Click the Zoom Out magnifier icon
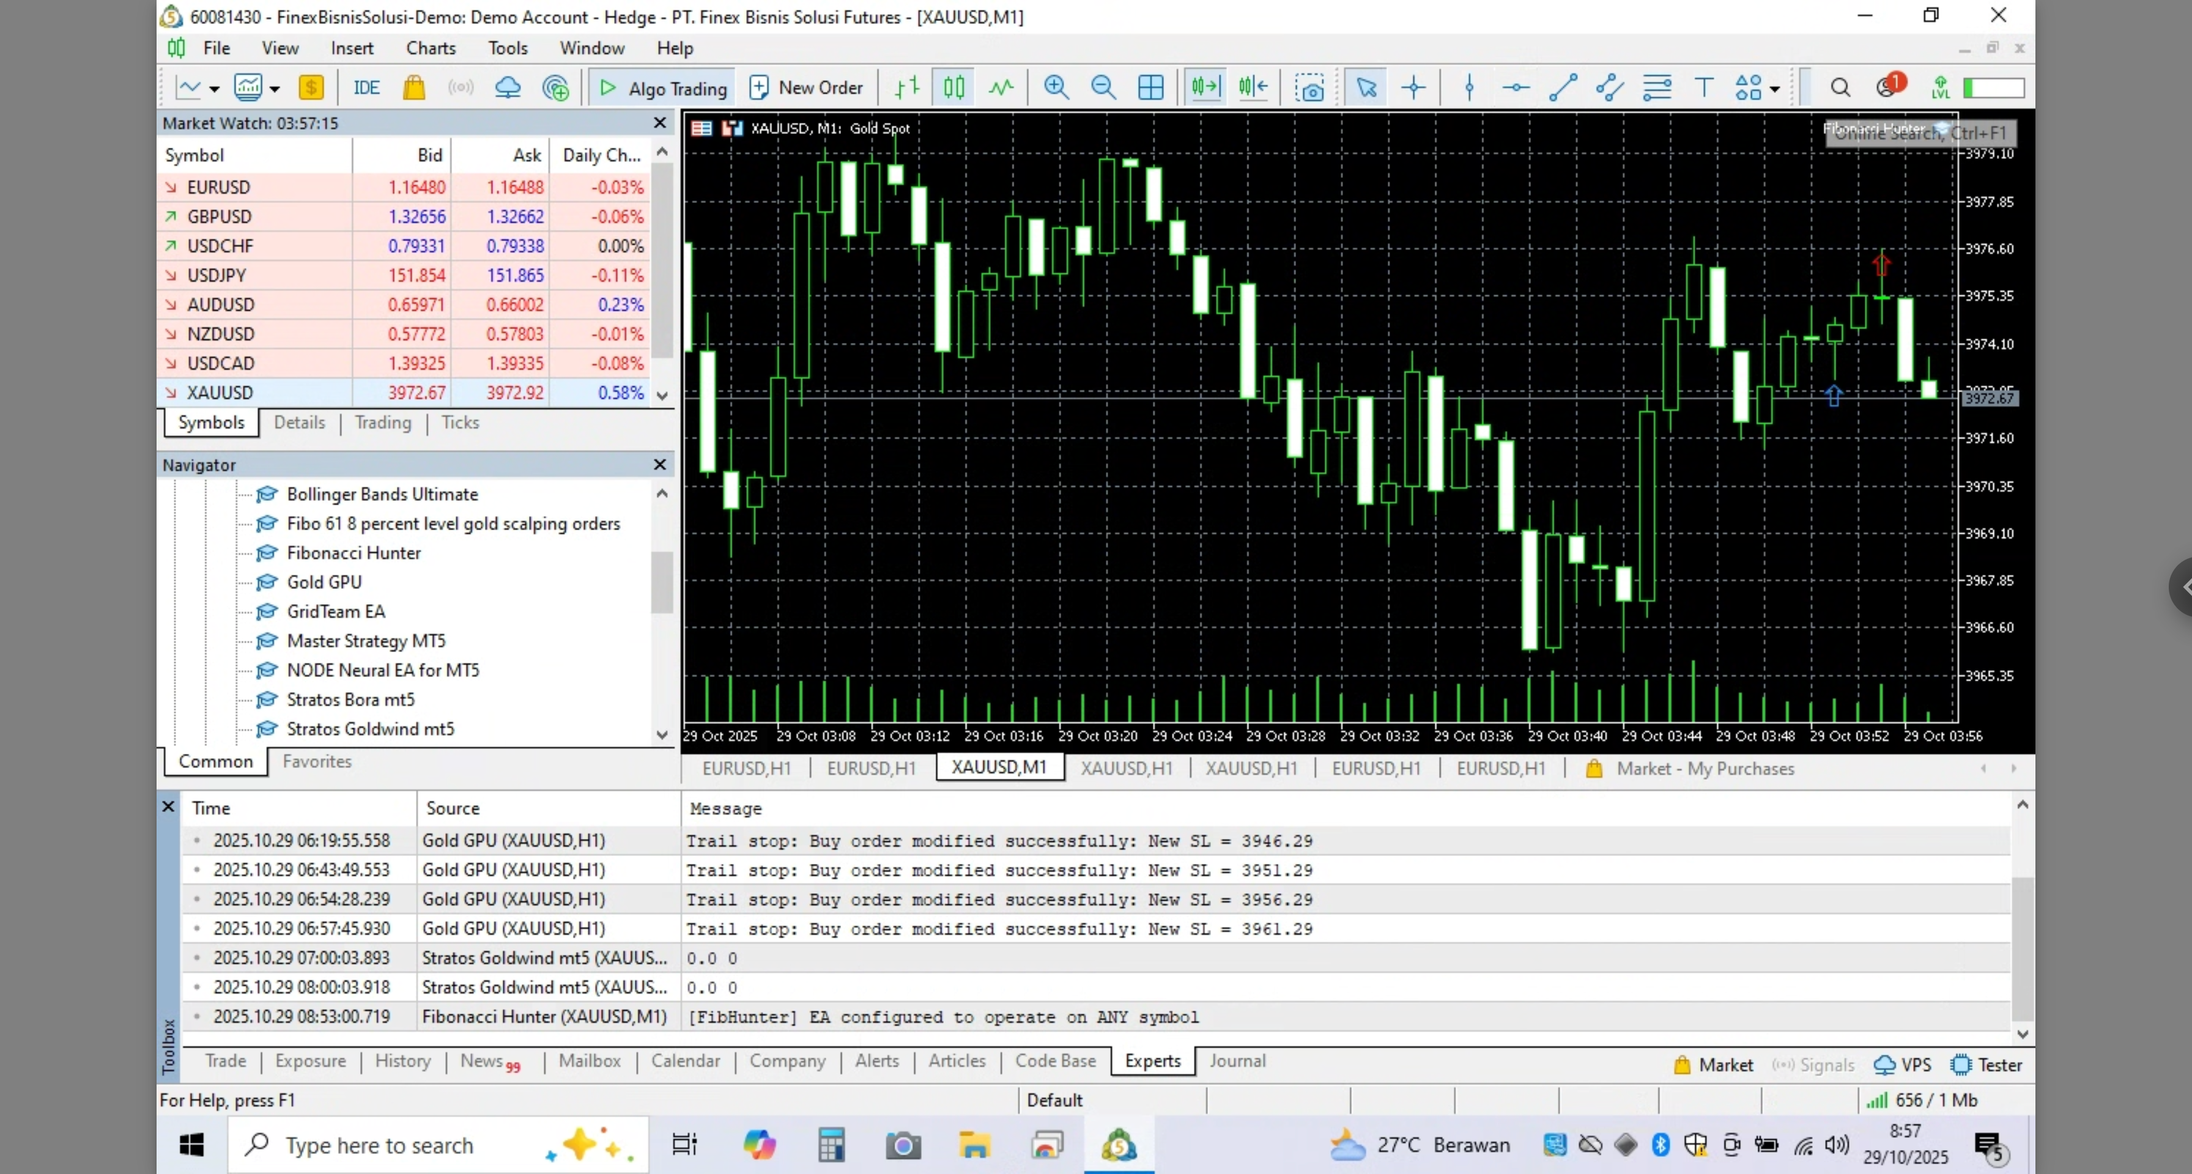 (1103, 87)
